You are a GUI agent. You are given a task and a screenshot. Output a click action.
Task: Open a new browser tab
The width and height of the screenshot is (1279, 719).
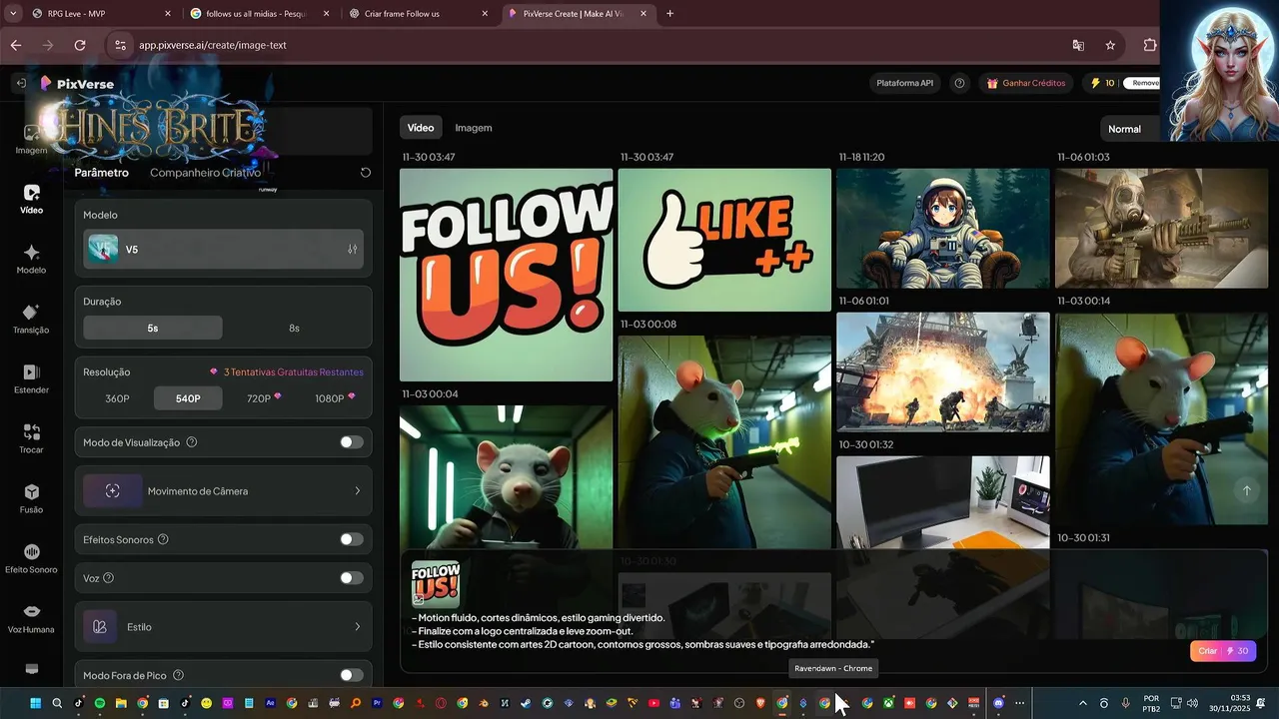[x=669, y=14]
